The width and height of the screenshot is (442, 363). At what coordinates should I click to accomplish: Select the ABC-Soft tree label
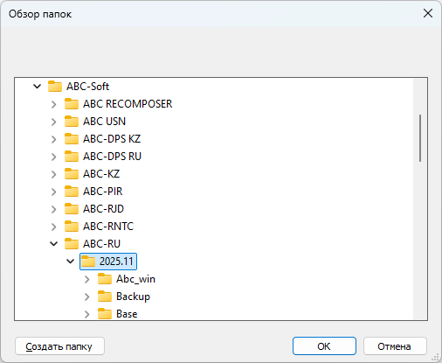click(x=87, y=87)
